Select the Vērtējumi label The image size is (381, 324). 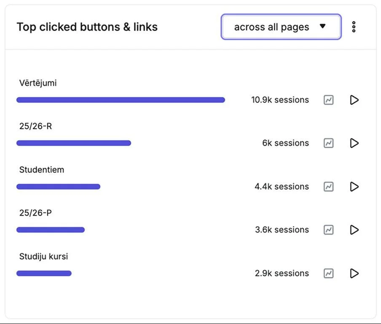coord(38,83)
